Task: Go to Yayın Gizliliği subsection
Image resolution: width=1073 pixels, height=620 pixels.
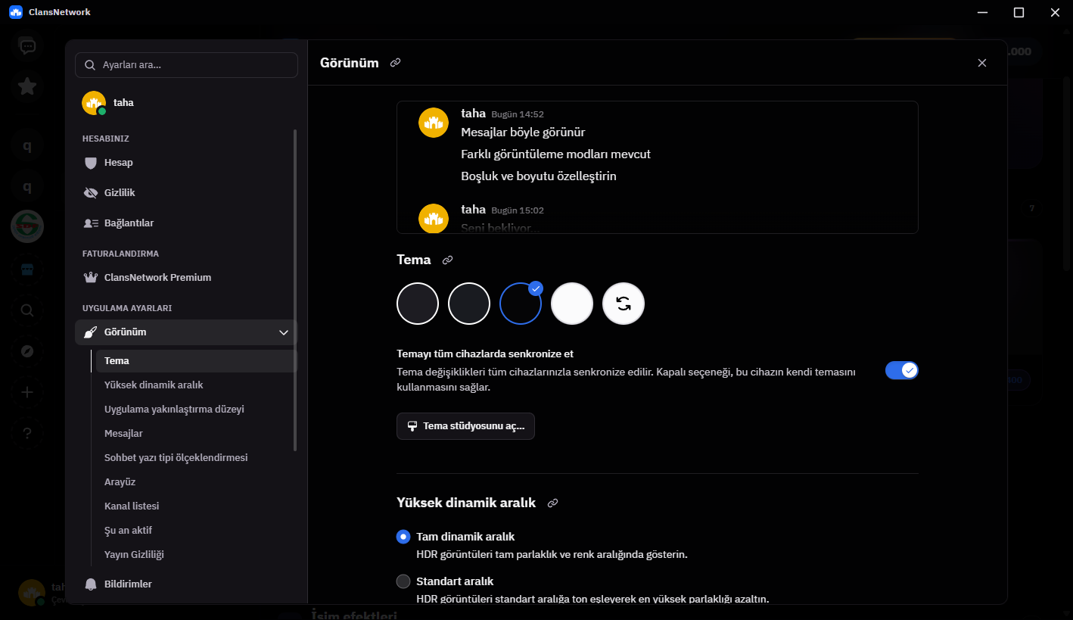Action: pyautogui.click(x=195, y=555)
